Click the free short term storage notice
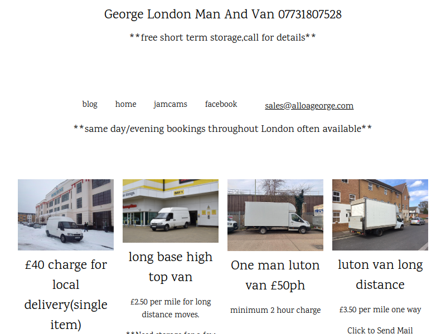The height and width of the screenshot is (334, 446). (x=222, y=37)
